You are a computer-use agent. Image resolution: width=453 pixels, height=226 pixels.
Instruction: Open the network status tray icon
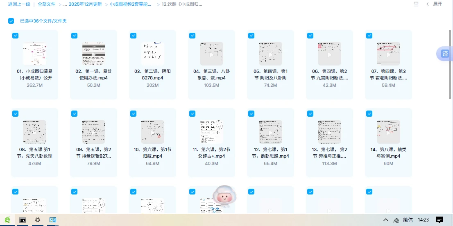tap(396, 220)
